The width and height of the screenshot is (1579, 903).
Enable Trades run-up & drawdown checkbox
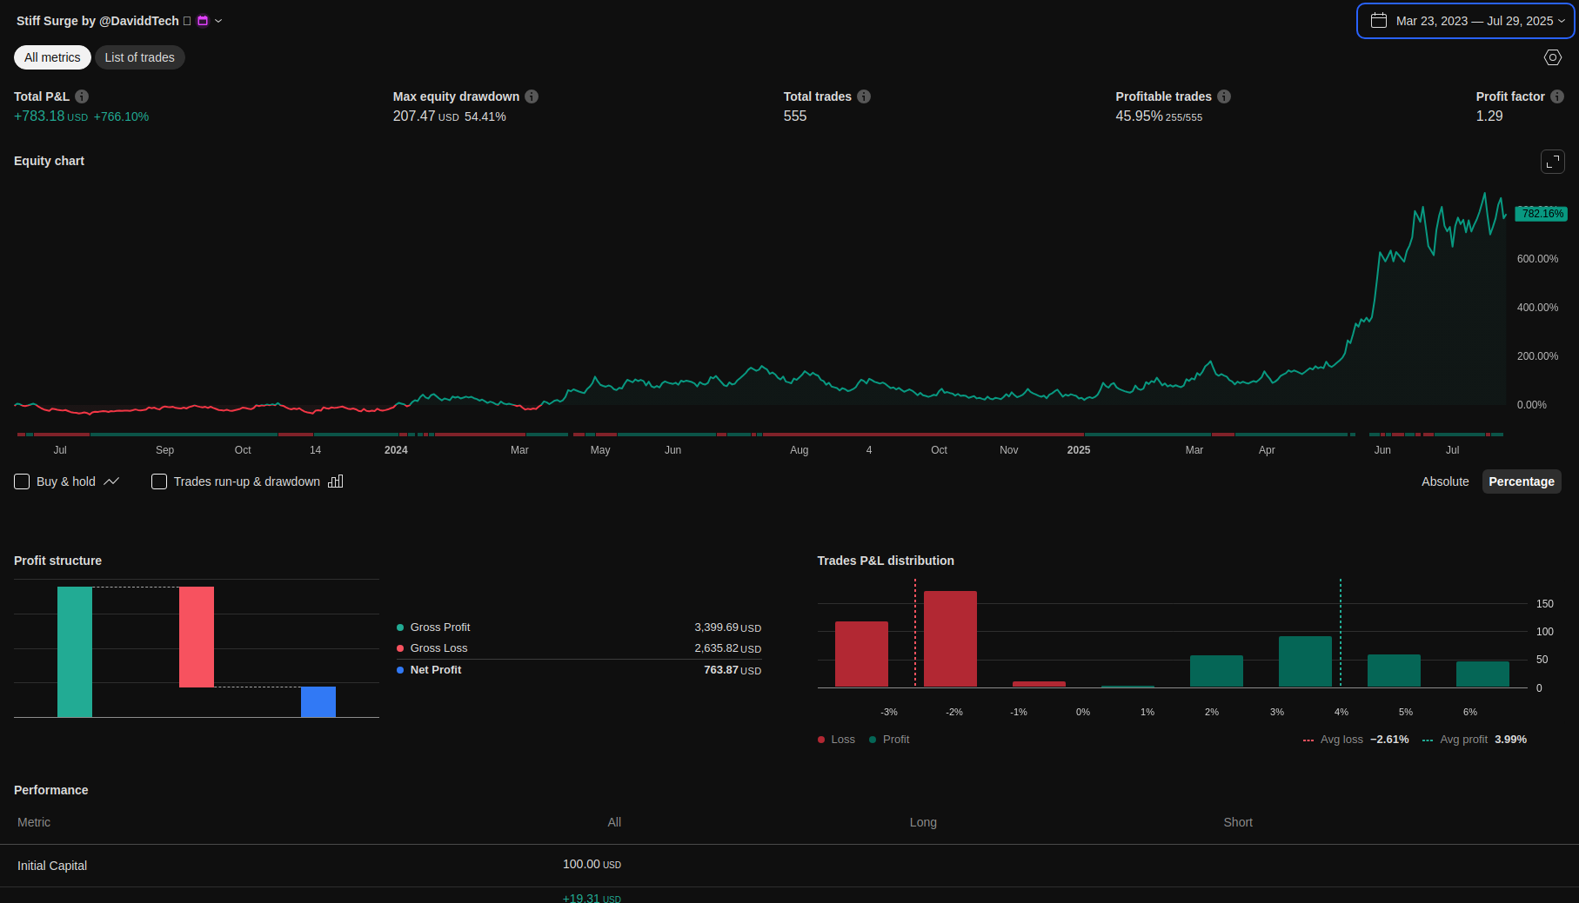tap(159, 481)
